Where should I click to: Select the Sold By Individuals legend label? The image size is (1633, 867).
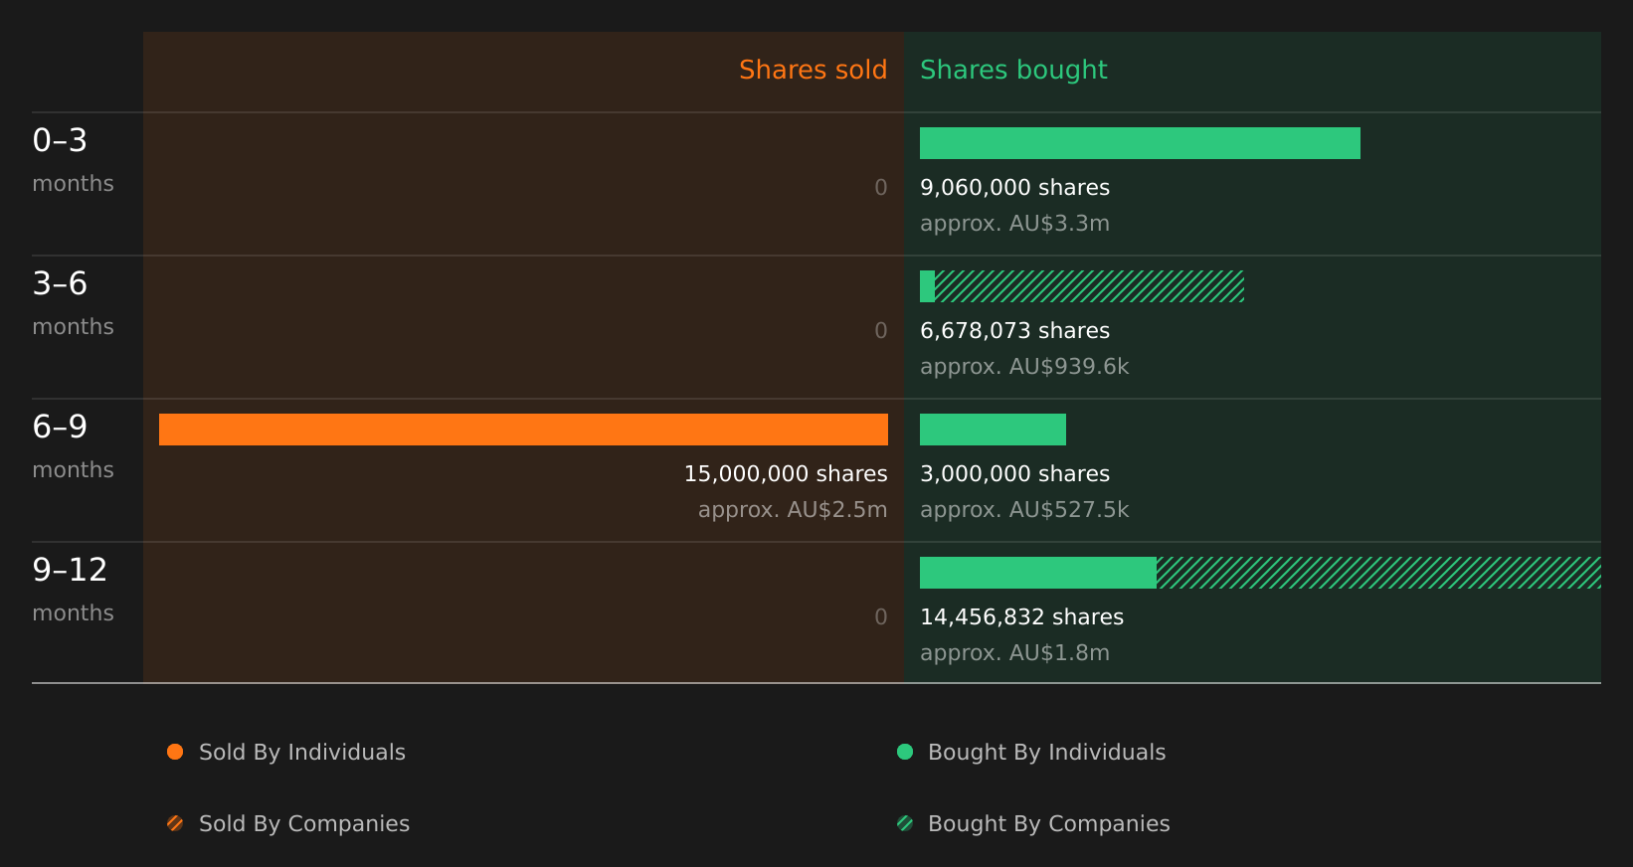pos(302,753)
